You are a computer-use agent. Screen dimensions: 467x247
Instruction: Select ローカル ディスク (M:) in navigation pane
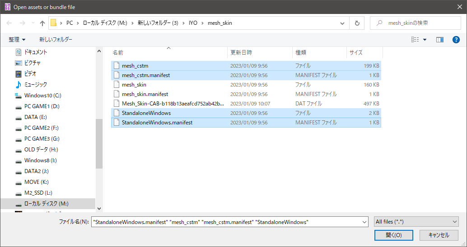48,204
